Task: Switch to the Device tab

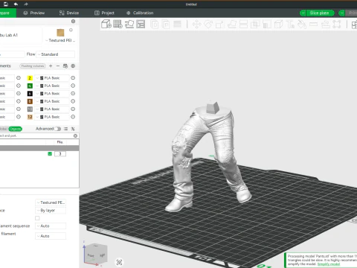Action: click(x=69, y=13)
